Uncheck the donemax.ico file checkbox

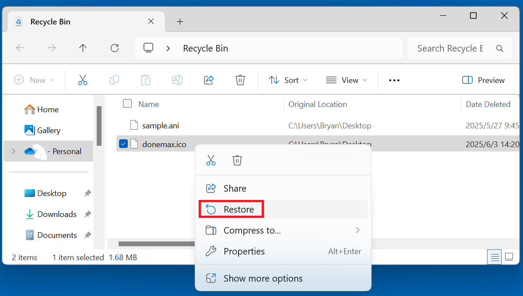123,144
